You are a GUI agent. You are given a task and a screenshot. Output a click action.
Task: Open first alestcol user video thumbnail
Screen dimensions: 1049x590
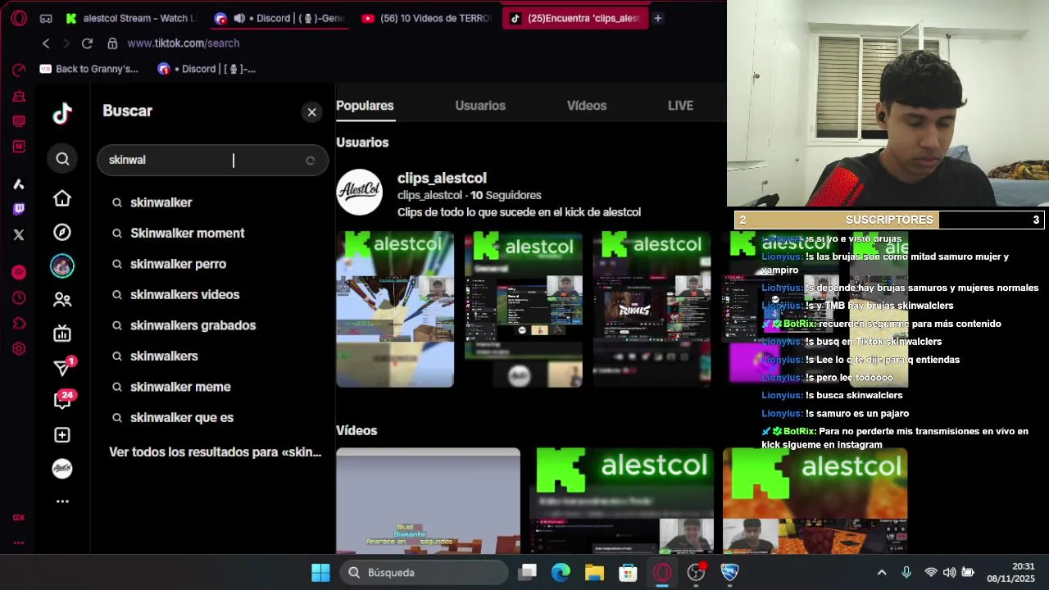pyautogui.click(x=395, y=309)
